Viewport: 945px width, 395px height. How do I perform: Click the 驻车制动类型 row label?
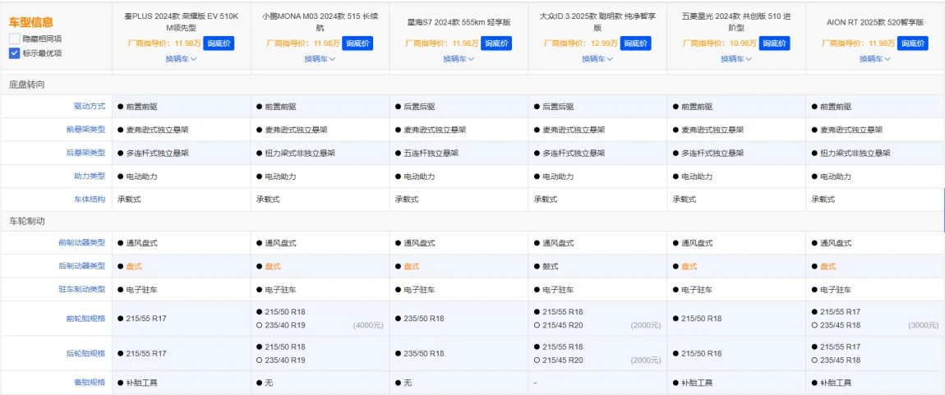point(82,290)
